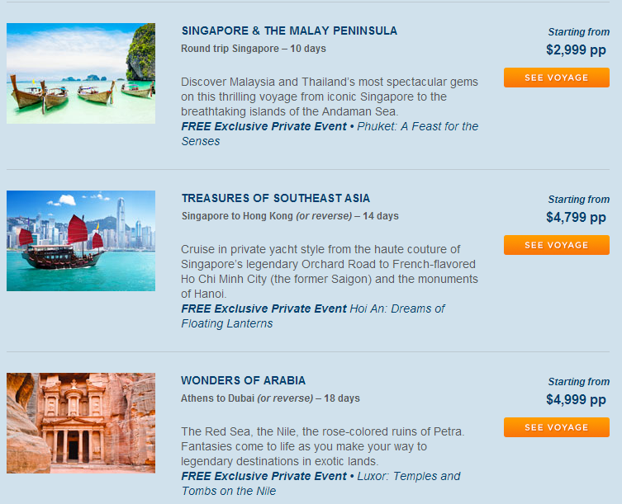Click Luxor: Temples and Tombs on the Nile
622x504 pixels.
click(x=320, y=483)
